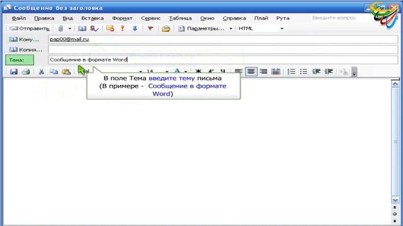Screen dimensions: 403x226
Task: Attach a file with the paperclip icon
Action: [60, 28]
